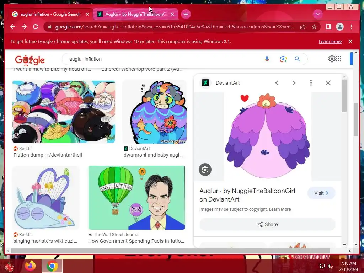Open the Google apps grid
This screenshot has height=273, width=364.
click(x=338, y=59)
